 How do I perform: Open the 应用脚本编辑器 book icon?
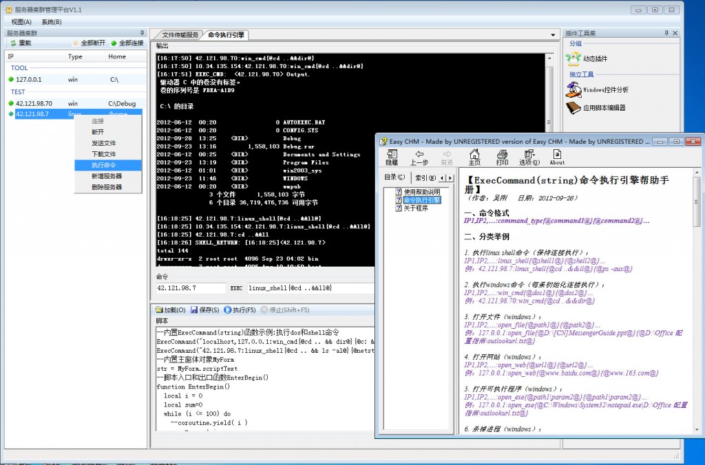(573, 108)
